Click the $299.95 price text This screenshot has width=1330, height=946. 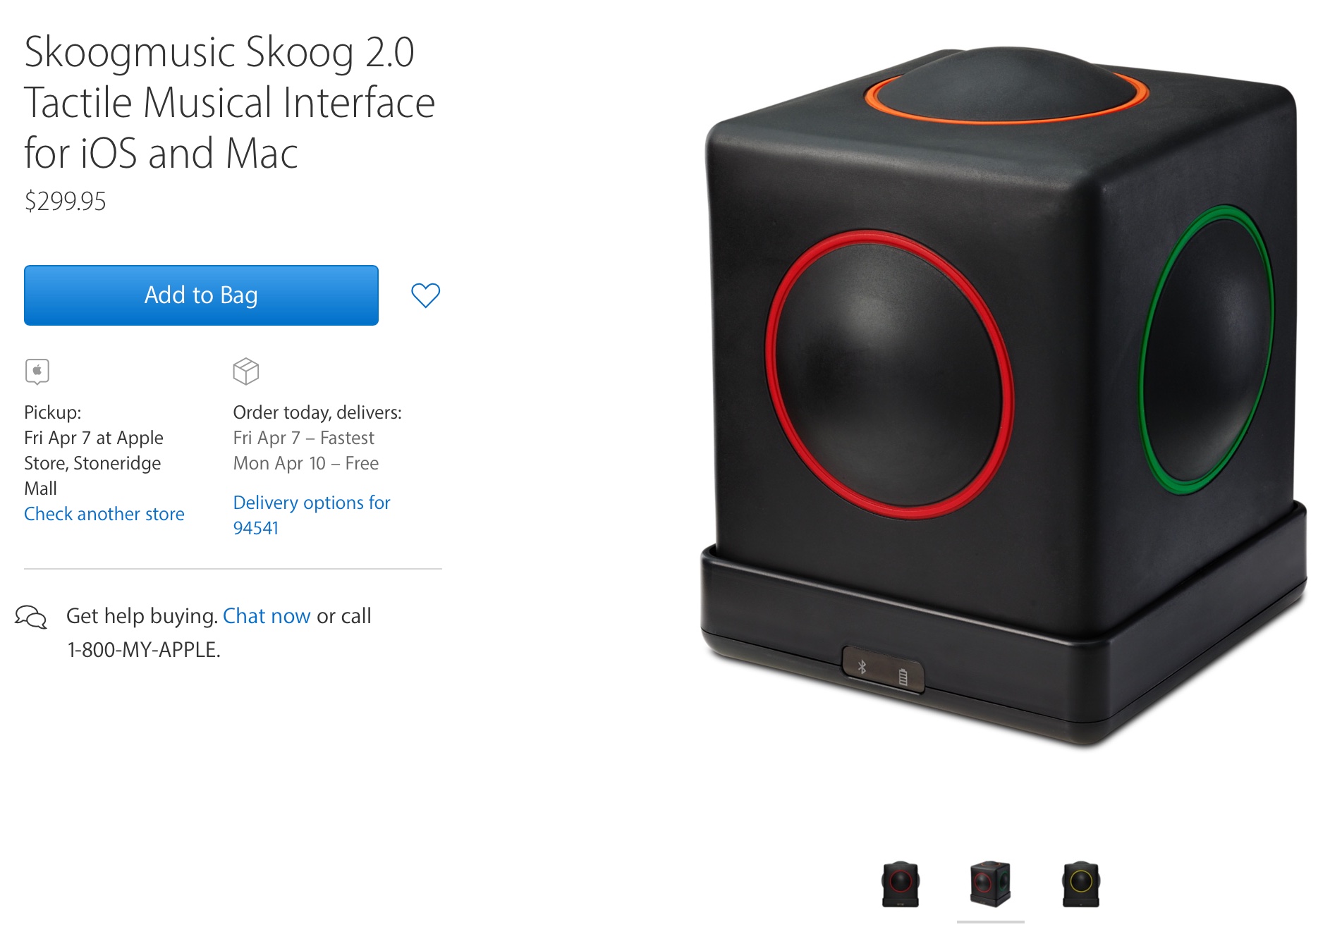[x=65, y=202]
